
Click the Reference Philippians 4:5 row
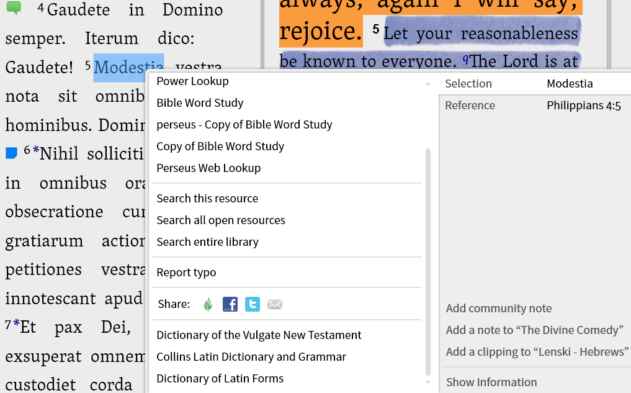[x=535, y=106]
